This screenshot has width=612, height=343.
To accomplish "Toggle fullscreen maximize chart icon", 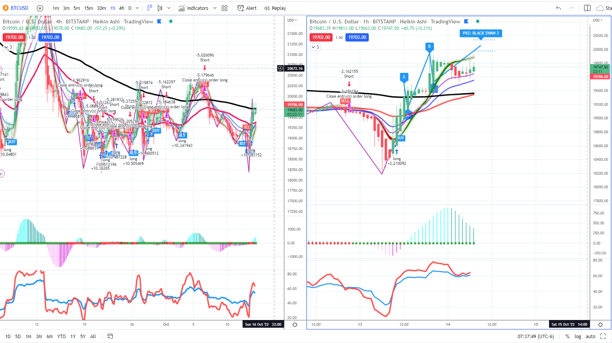I will coord(603,336).
